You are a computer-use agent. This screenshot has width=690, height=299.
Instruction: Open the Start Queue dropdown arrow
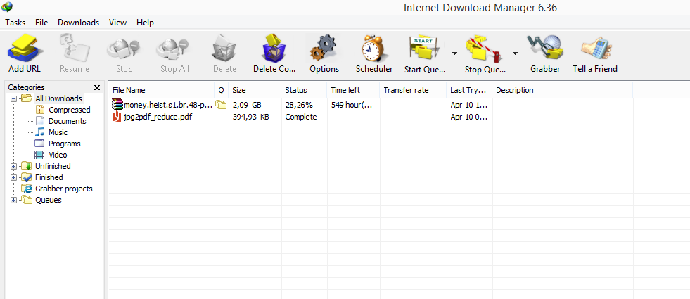[x=454, y=53]
